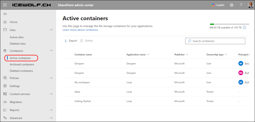The height and width of the screenshot is (122, 255).
Task: Expand the Reports section chevron
Action: [x=52, y=110]
